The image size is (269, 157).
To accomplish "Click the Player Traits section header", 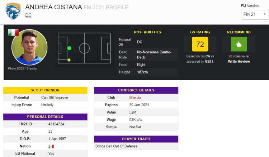I will pyautogui.click(x=136, y=139).
